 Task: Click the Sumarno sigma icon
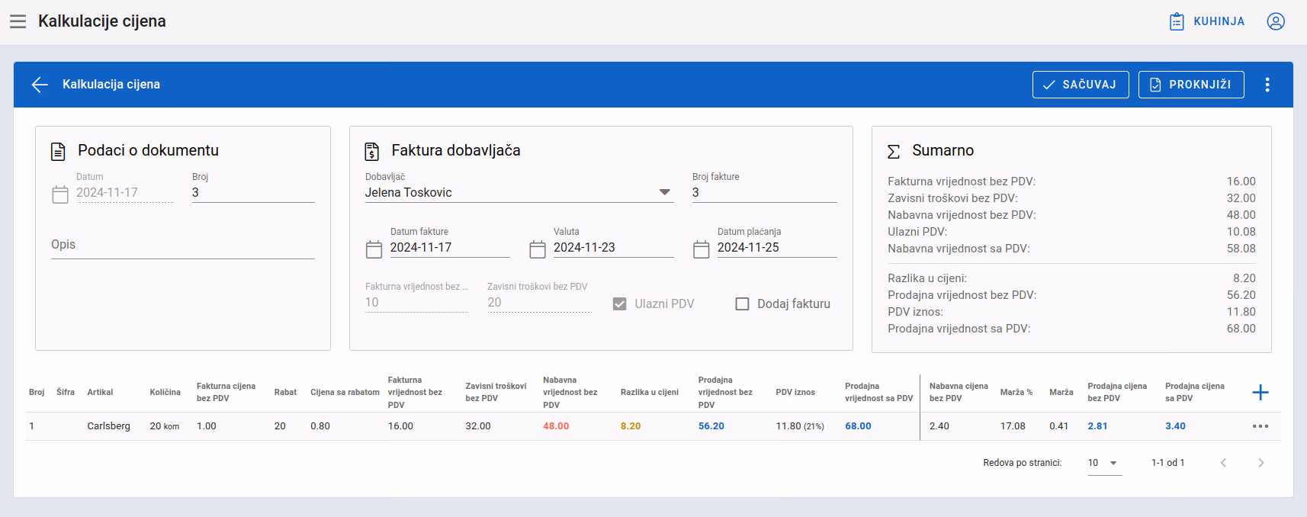click(894, 151)
